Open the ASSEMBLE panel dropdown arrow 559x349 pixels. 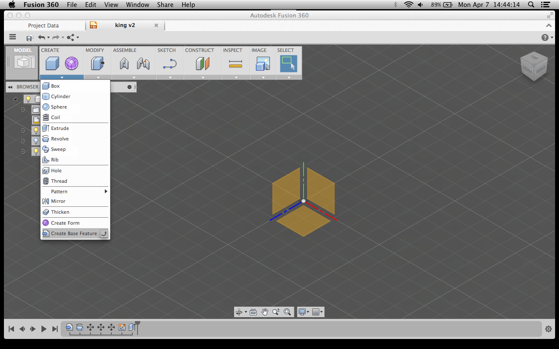click(x=134, y=77)
